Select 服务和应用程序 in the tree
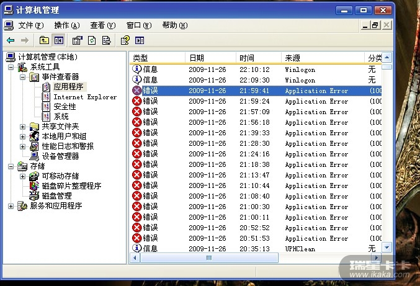The image size is (420, 286). 56,206
